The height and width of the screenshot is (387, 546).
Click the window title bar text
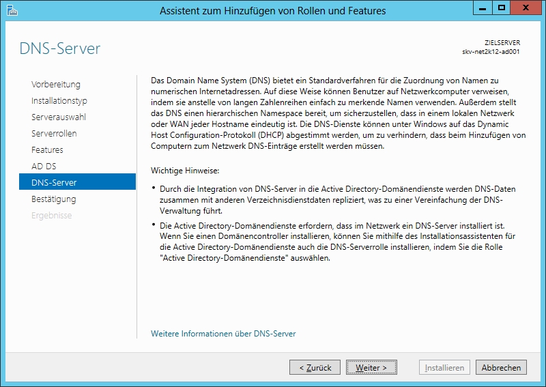(272, 10)
